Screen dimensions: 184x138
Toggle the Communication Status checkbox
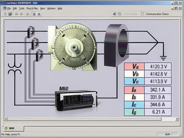[142, 14]
